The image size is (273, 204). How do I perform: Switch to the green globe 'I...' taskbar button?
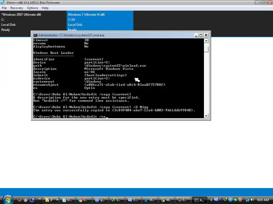pyautogui.click(x=117, y=200)
